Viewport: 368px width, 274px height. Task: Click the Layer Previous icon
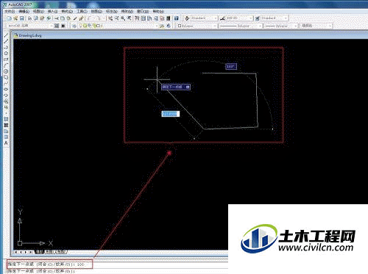point(169,26)
